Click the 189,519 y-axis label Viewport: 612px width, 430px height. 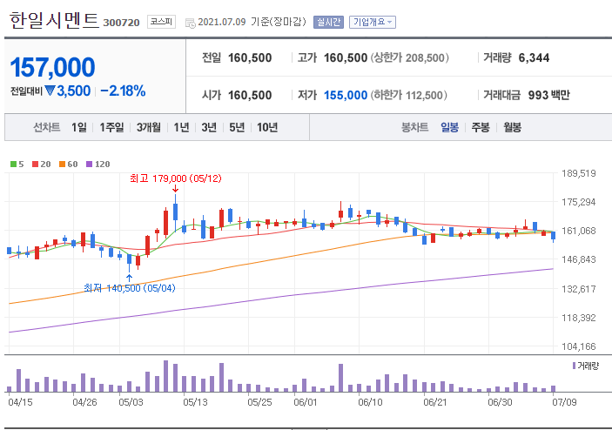click(578, 173)
